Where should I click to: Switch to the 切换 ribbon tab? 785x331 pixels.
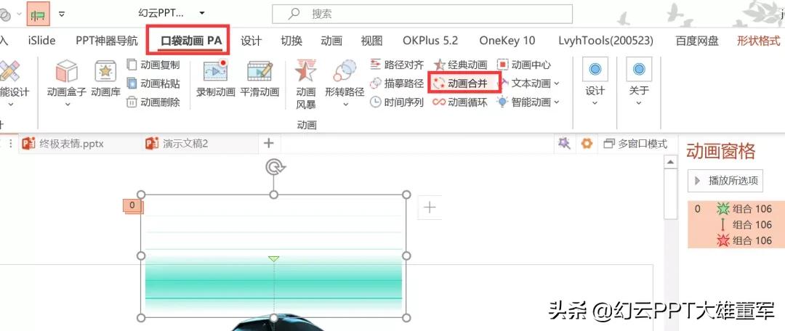click(x=291, y=41)
